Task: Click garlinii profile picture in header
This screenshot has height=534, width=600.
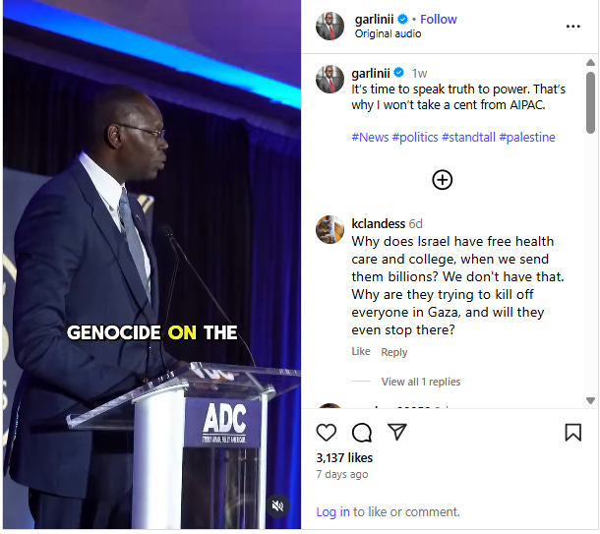Action: click(330, 26)
